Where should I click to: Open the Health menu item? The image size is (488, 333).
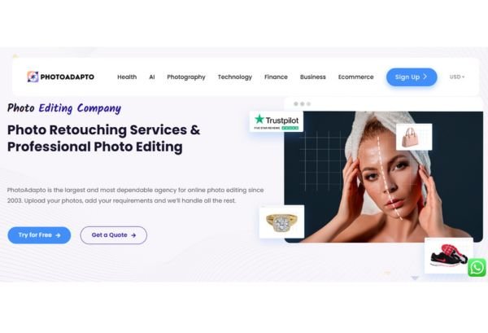[127, 77]
